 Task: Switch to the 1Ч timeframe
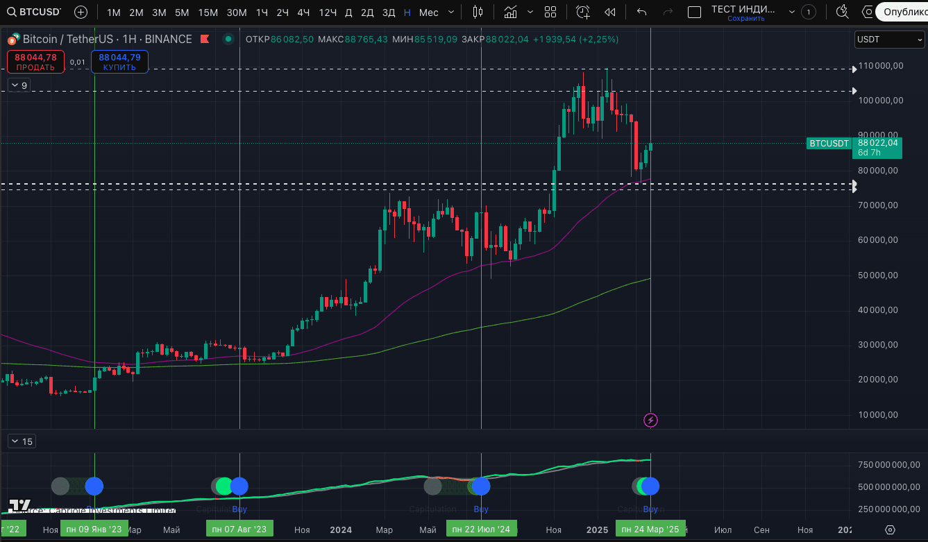261,11
